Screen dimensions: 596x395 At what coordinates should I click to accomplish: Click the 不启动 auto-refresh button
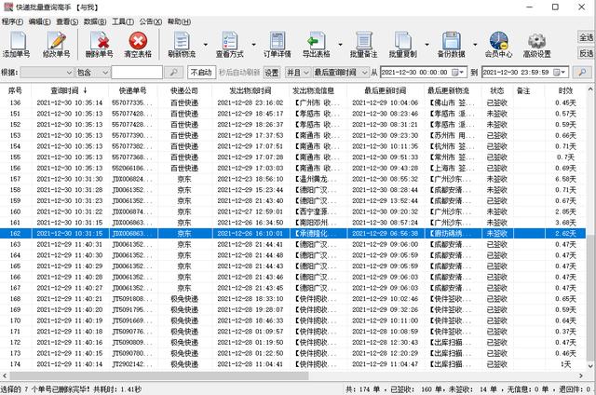coord(201,73)
